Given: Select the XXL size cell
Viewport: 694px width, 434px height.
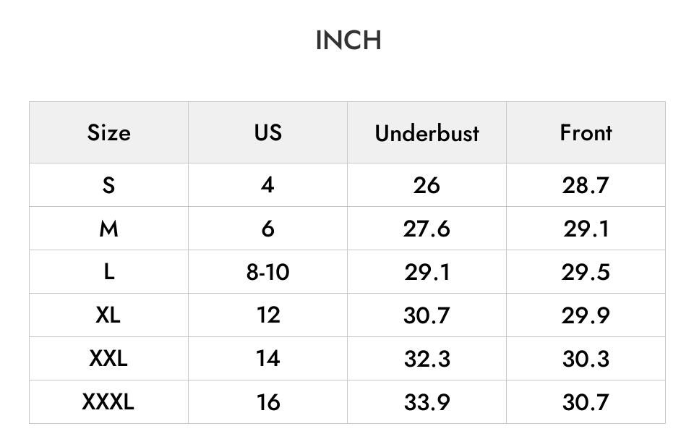Looking at the screenshot, I should point(109,358).
